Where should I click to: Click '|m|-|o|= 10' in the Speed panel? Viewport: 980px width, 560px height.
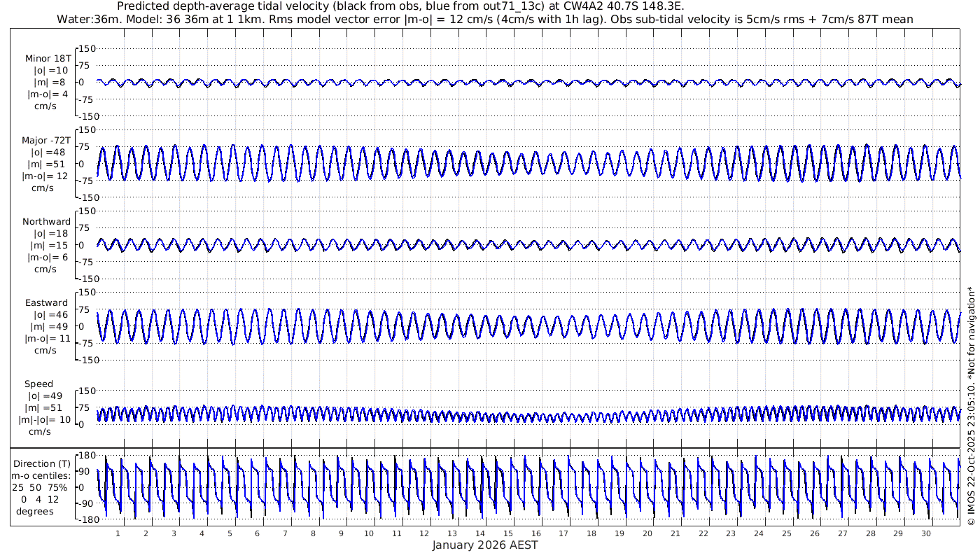[x=44, y=420]
